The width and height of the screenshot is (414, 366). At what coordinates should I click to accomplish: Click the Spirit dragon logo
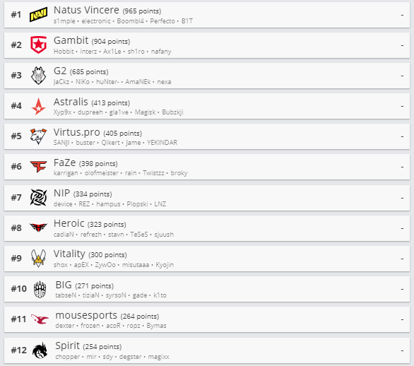point(40,350)
